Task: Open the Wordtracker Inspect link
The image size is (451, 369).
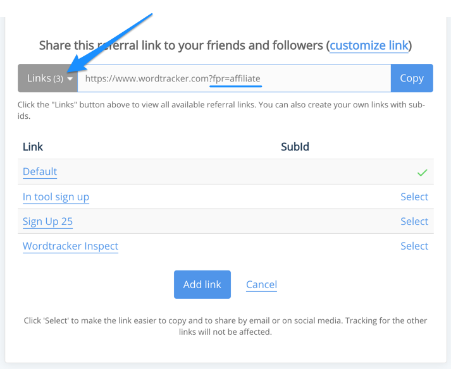Action: [x=70, y=246]
